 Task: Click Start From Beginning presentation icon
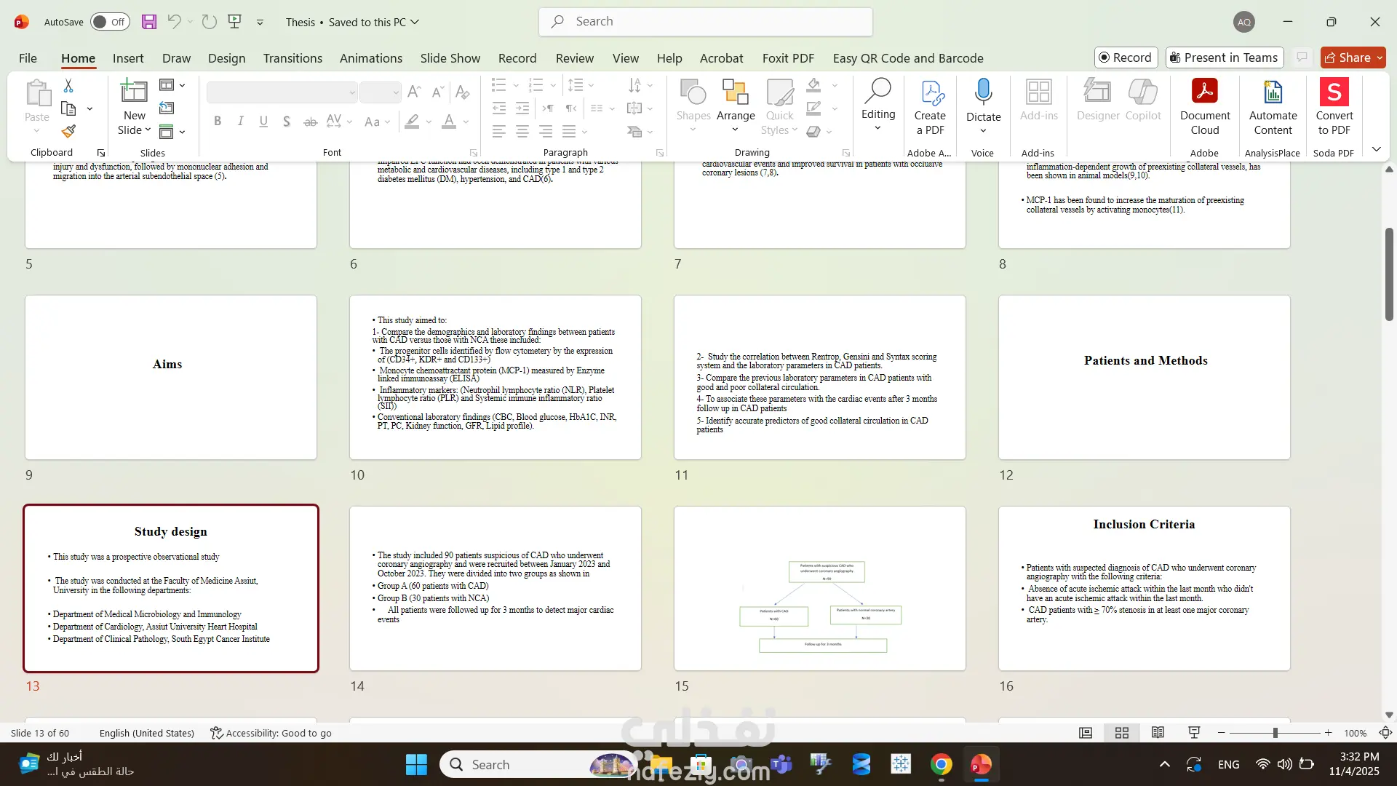[234, 22]
